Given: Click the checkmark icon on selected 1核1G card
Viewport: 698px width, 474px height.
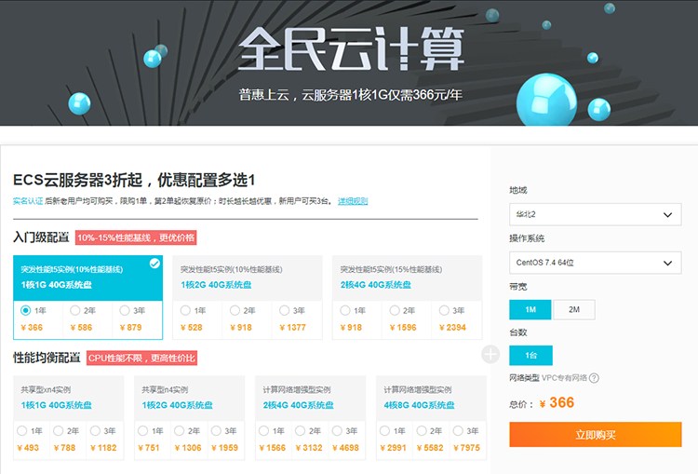Looking at the screenshot, I should pos(154,264).
